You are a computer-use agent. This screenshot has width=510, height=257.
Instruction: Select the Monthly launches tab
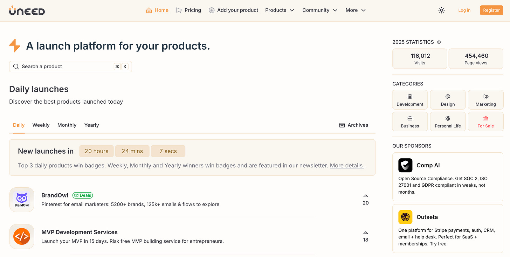coord(67,125)
